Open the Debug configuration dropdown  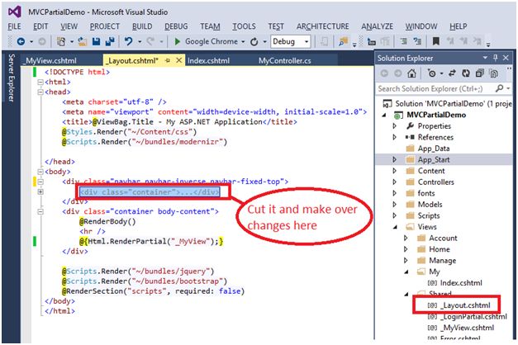coord(307,41)
